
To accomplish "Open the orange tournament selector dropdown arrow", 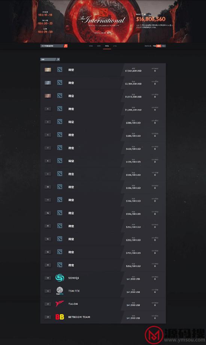I will (x=66, y=46).
